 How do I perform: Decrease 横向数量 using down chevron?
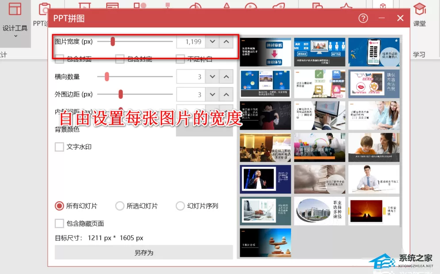212,77
